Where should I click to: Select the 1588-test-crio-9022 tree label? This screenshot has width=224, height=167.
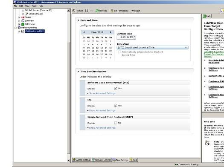[35, 31]
